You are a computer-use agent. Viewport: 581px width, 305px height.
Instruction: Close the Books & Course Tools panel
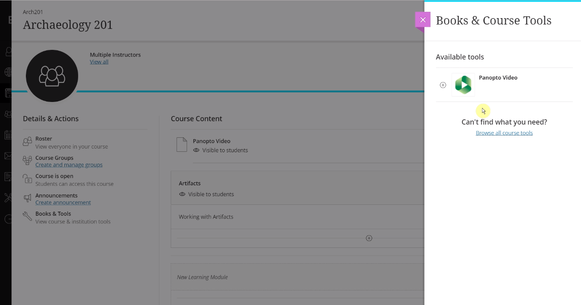point(423,20)
